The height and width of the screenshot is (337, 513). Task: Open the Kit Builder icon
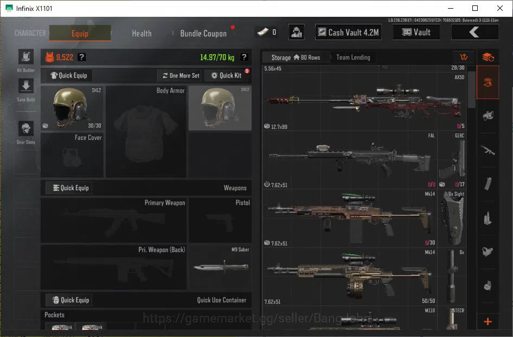click(x=26, y=57)
